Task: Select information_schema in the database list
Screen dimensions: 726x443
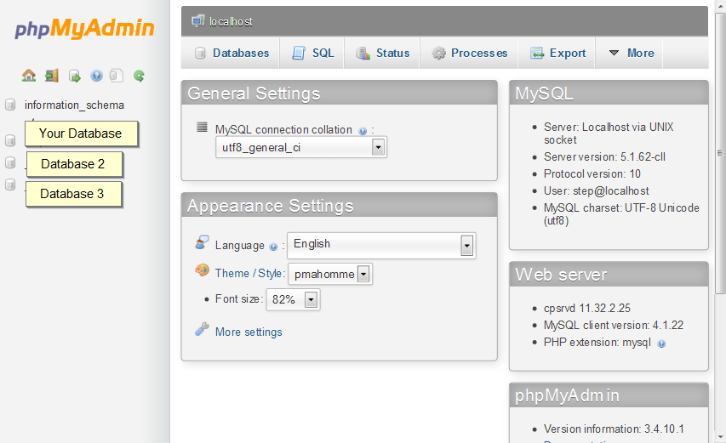Action: 75,105
